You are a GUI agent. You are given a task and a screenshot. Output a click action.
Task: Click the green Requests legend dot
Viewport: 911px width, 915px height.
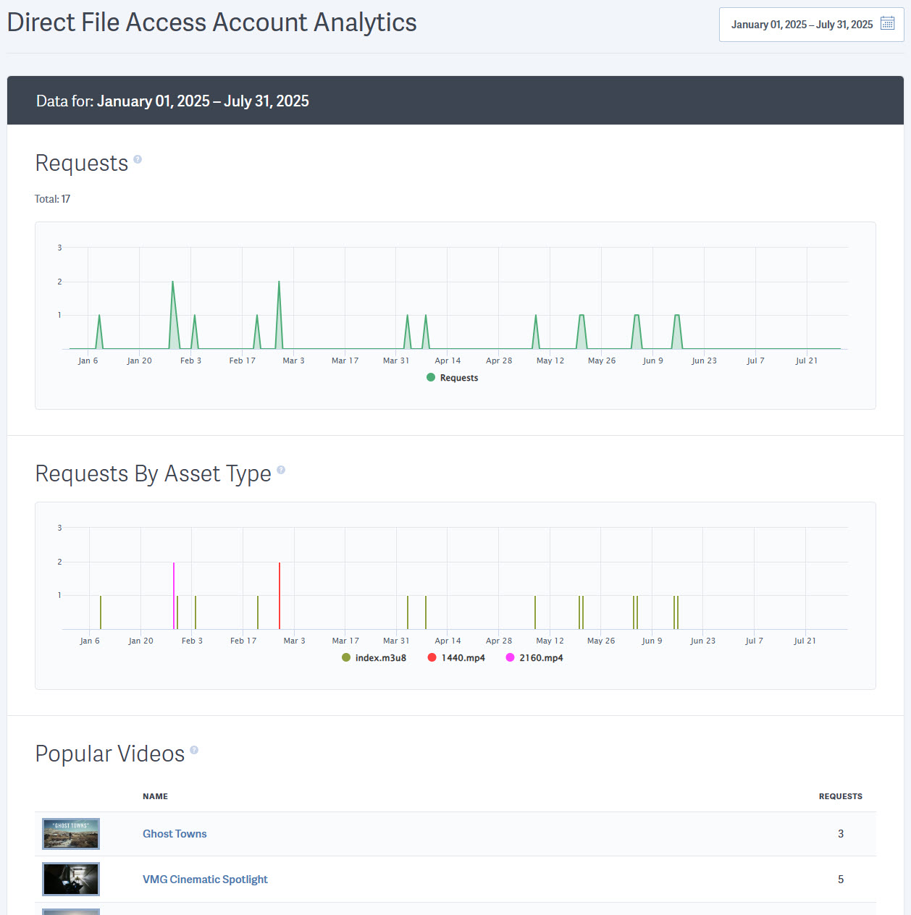(x=430, y=377)
